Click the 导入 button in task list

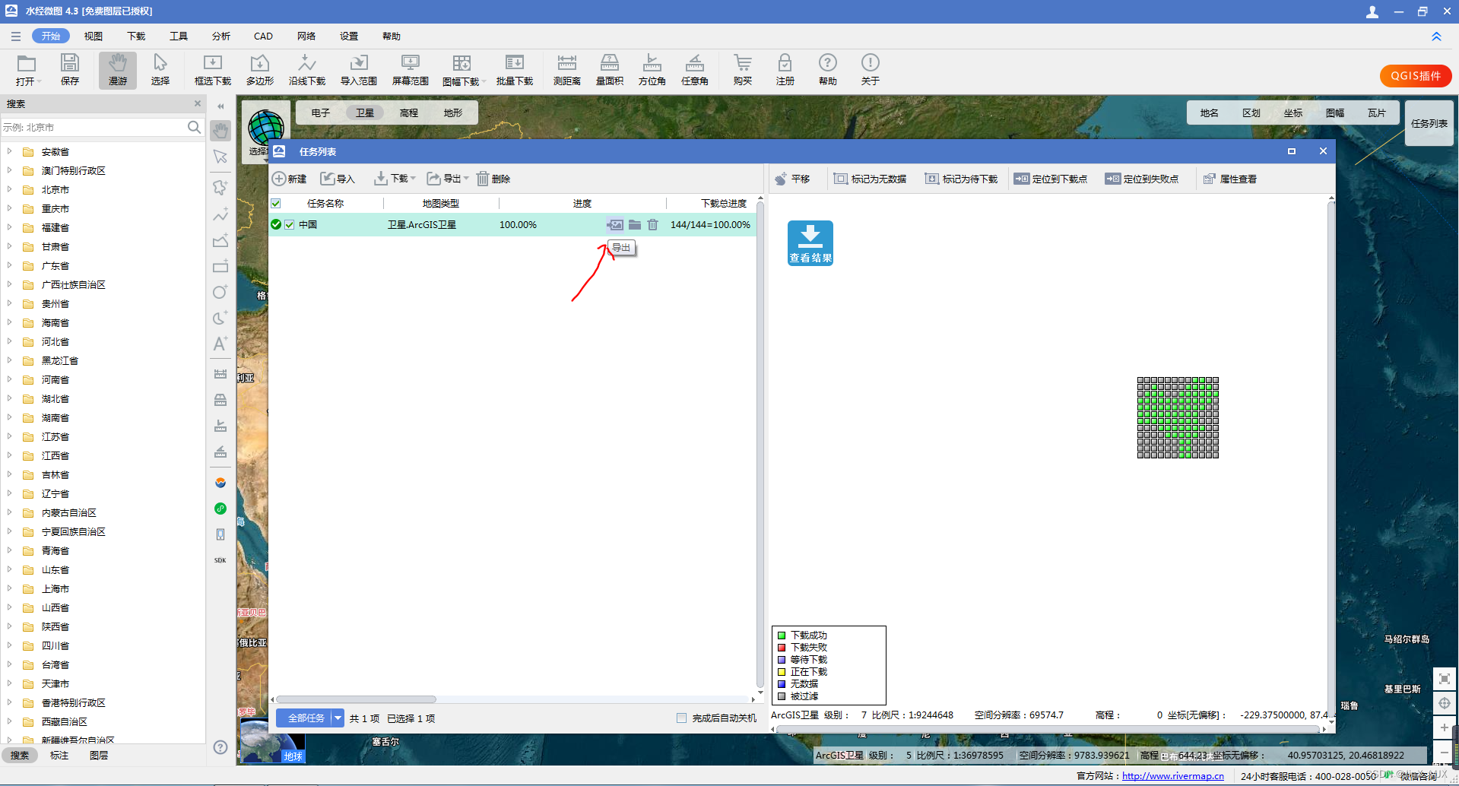coord(338,179)
